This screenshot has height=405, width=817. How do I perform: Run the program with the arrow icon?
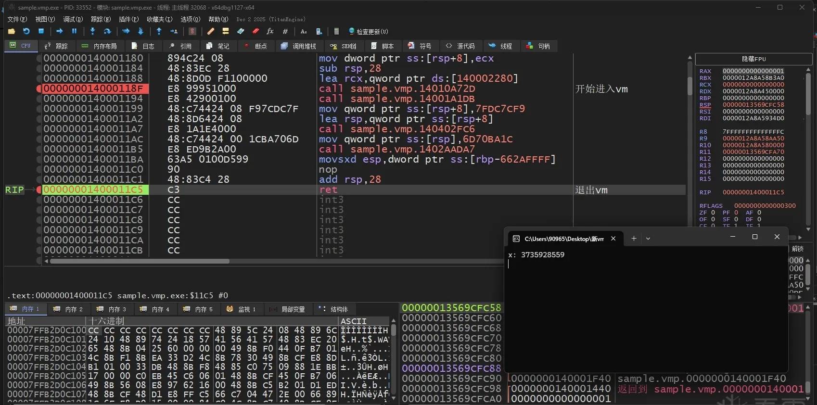60,31
